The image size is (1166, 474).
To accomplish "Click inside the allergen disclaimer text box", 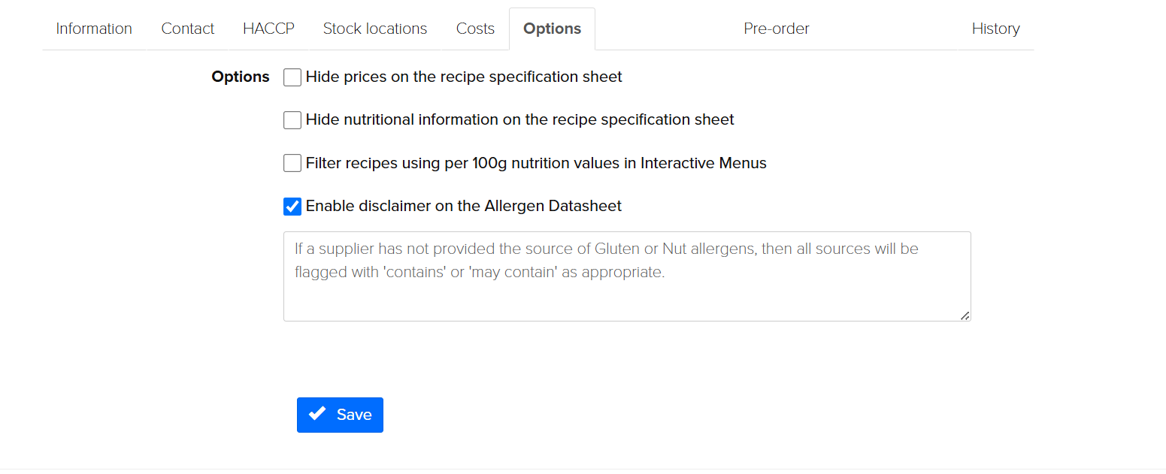I will (x=627, y=276).
